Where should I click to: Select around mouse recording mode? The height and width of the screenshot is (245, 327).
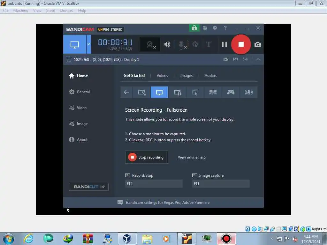195,92
